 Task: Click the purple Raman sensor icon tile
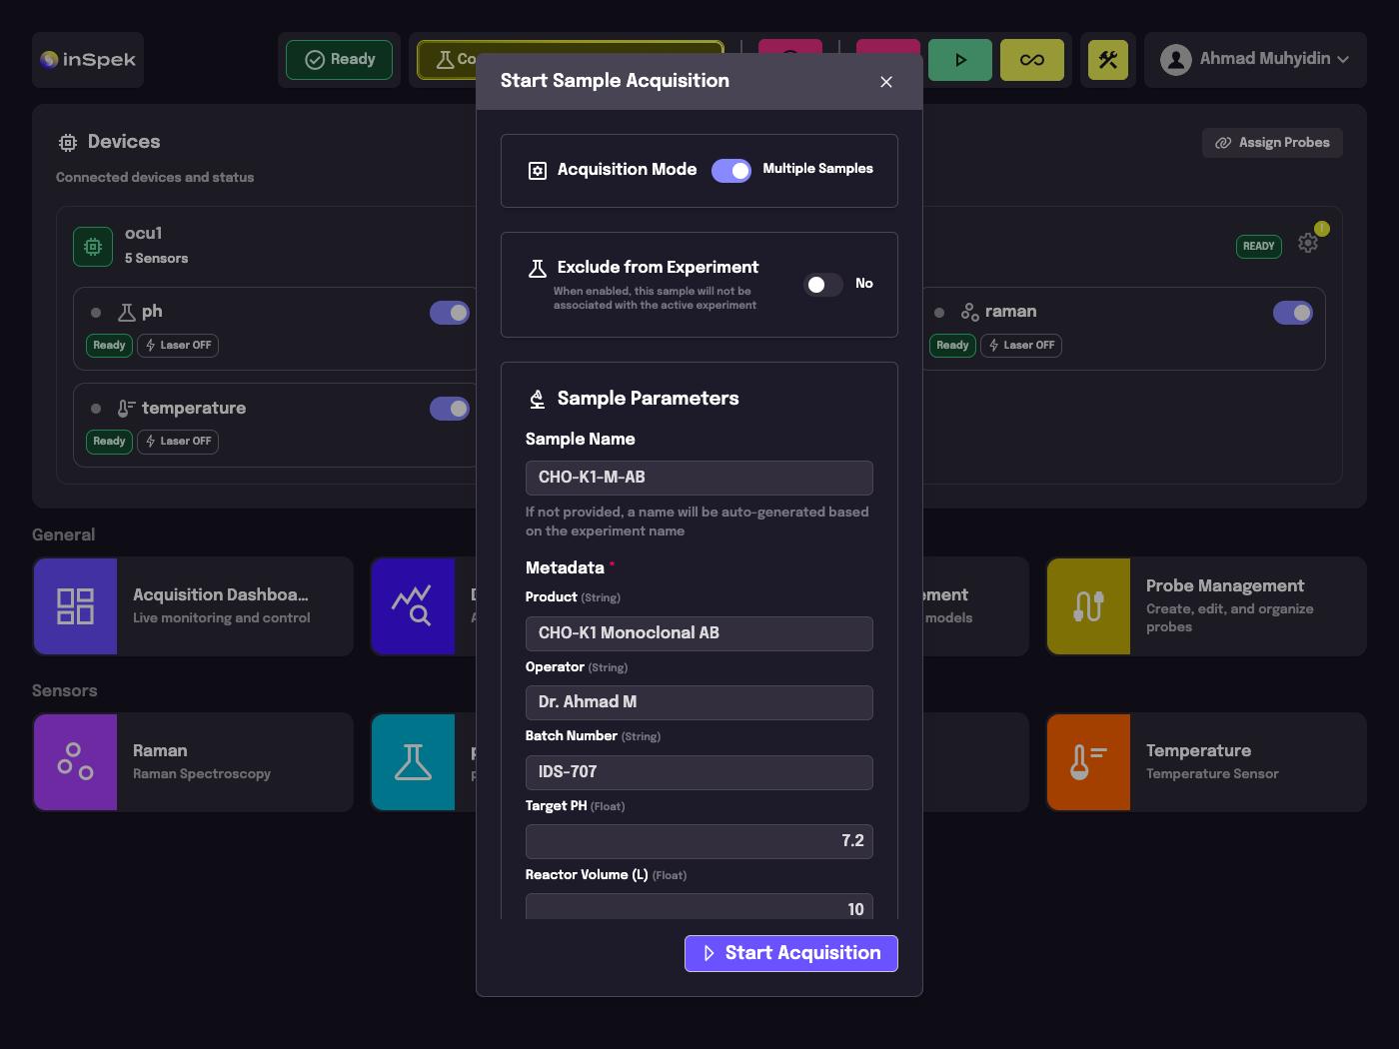click(x=75, y=762)
